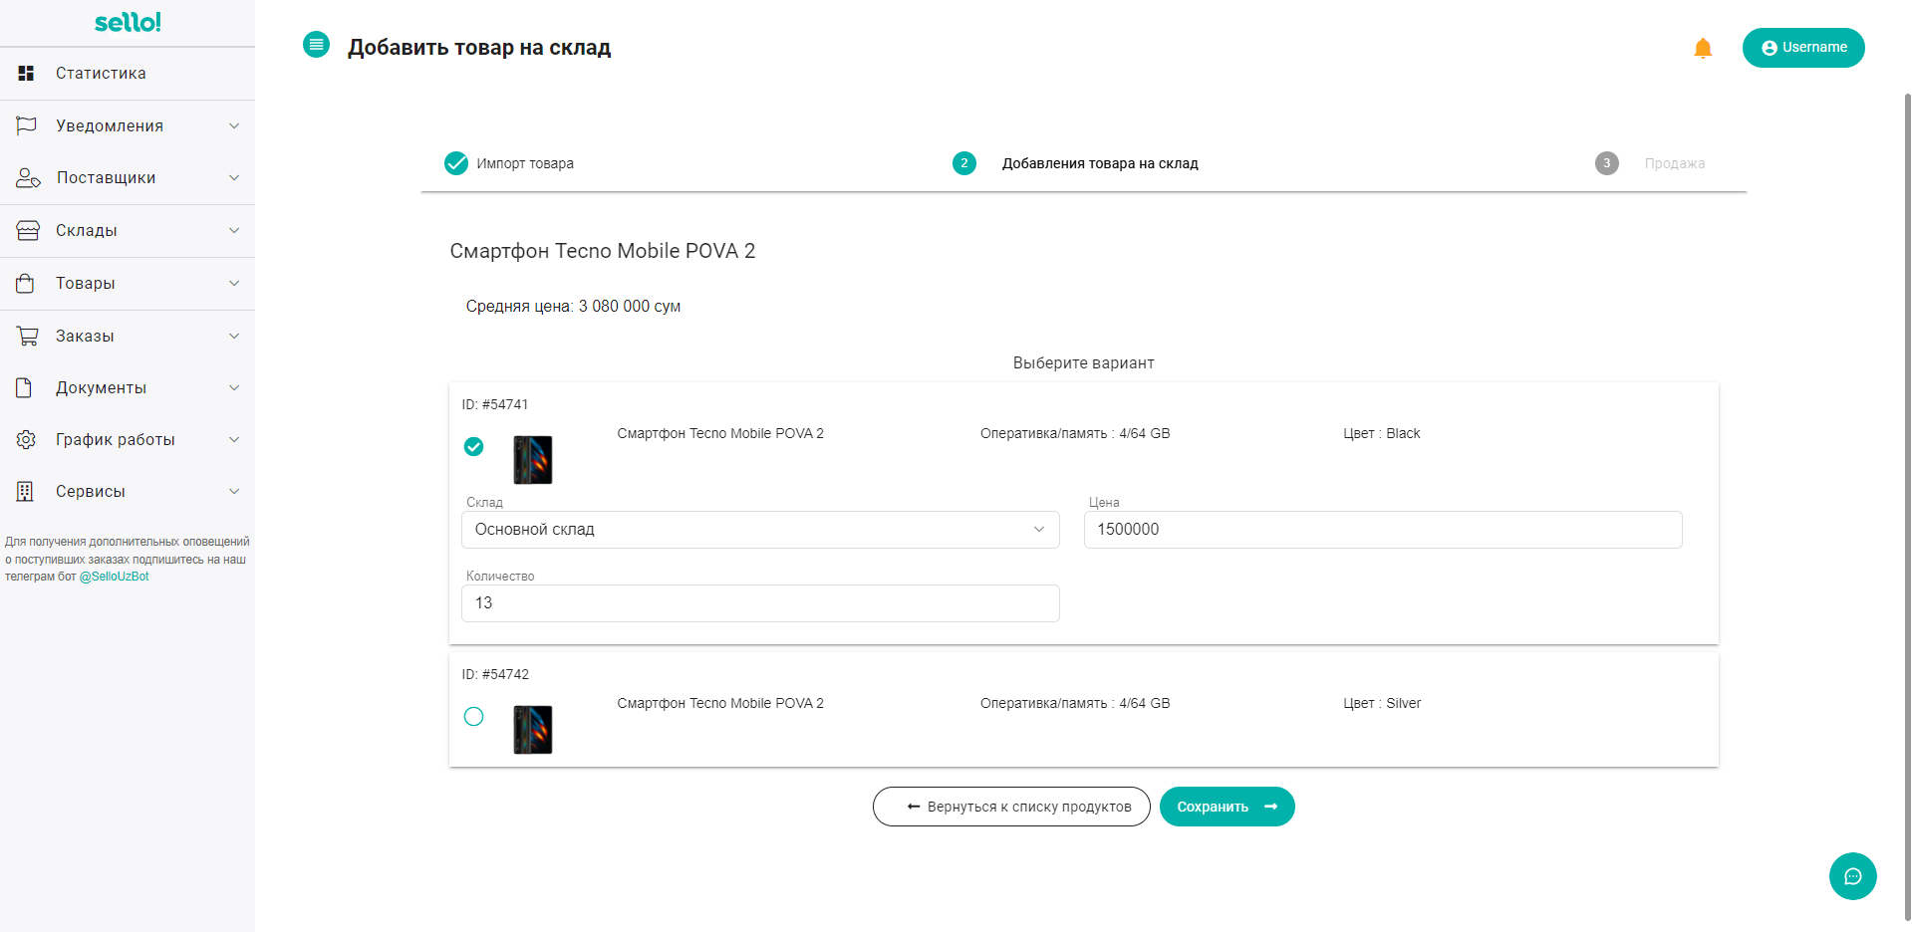The width and height of the screenshot is (1912, 932).
Task: Click the Поставщики suppliers icon
Action: coord(28,177)
